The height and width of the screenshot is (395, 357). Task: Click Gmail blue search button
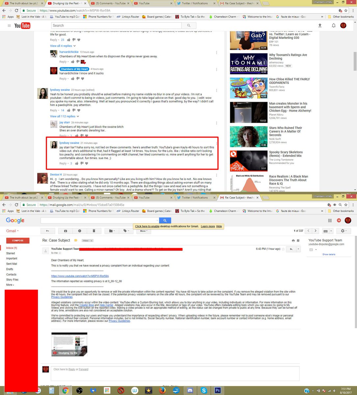[165, 221]
